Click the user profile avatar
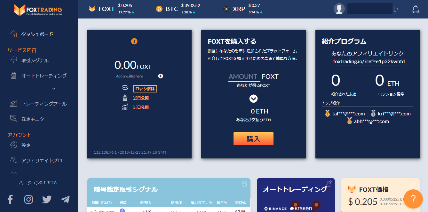 coord(339,9)
